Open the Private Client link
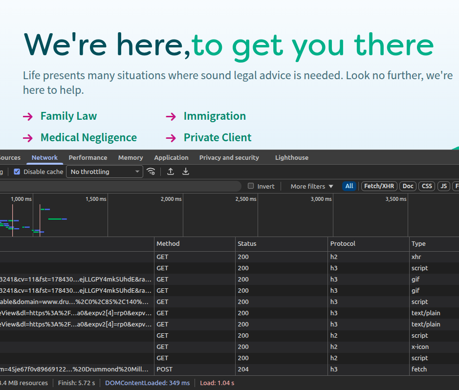 pyautogui.click(x=217, y=137)
